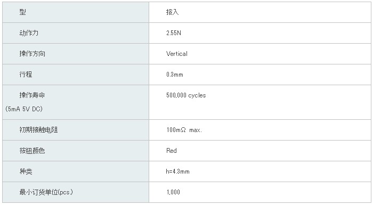This screenshot has height=205, width=373.
Task: Select the 2.55N value
Action: pyautogui.click(x=173, y=33)
